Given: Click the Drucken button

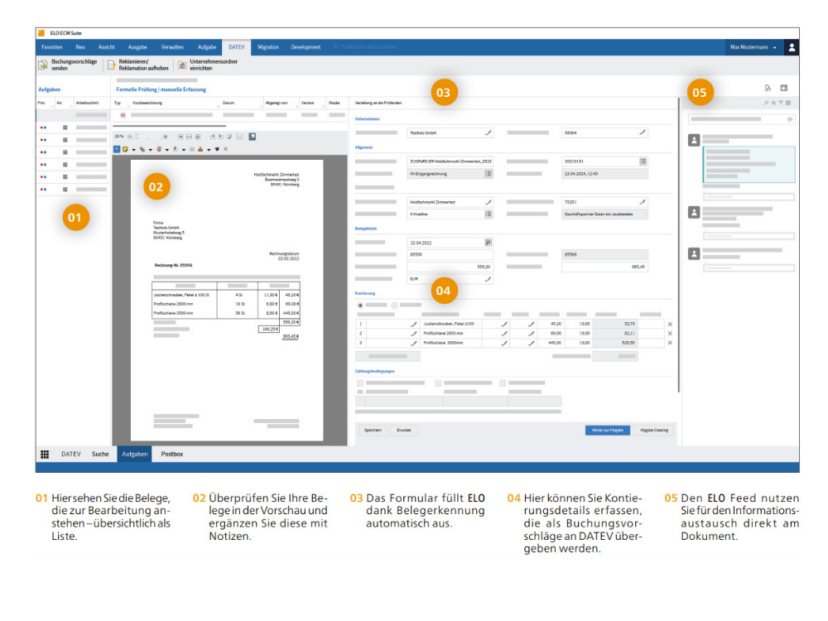Looking at the screenshot, I should click(404, 431).
